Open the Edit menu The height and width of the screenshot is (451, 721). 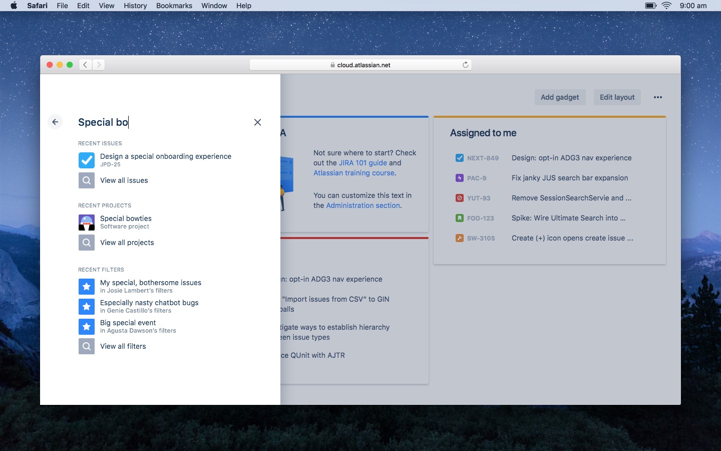click(x=83, y=6)
